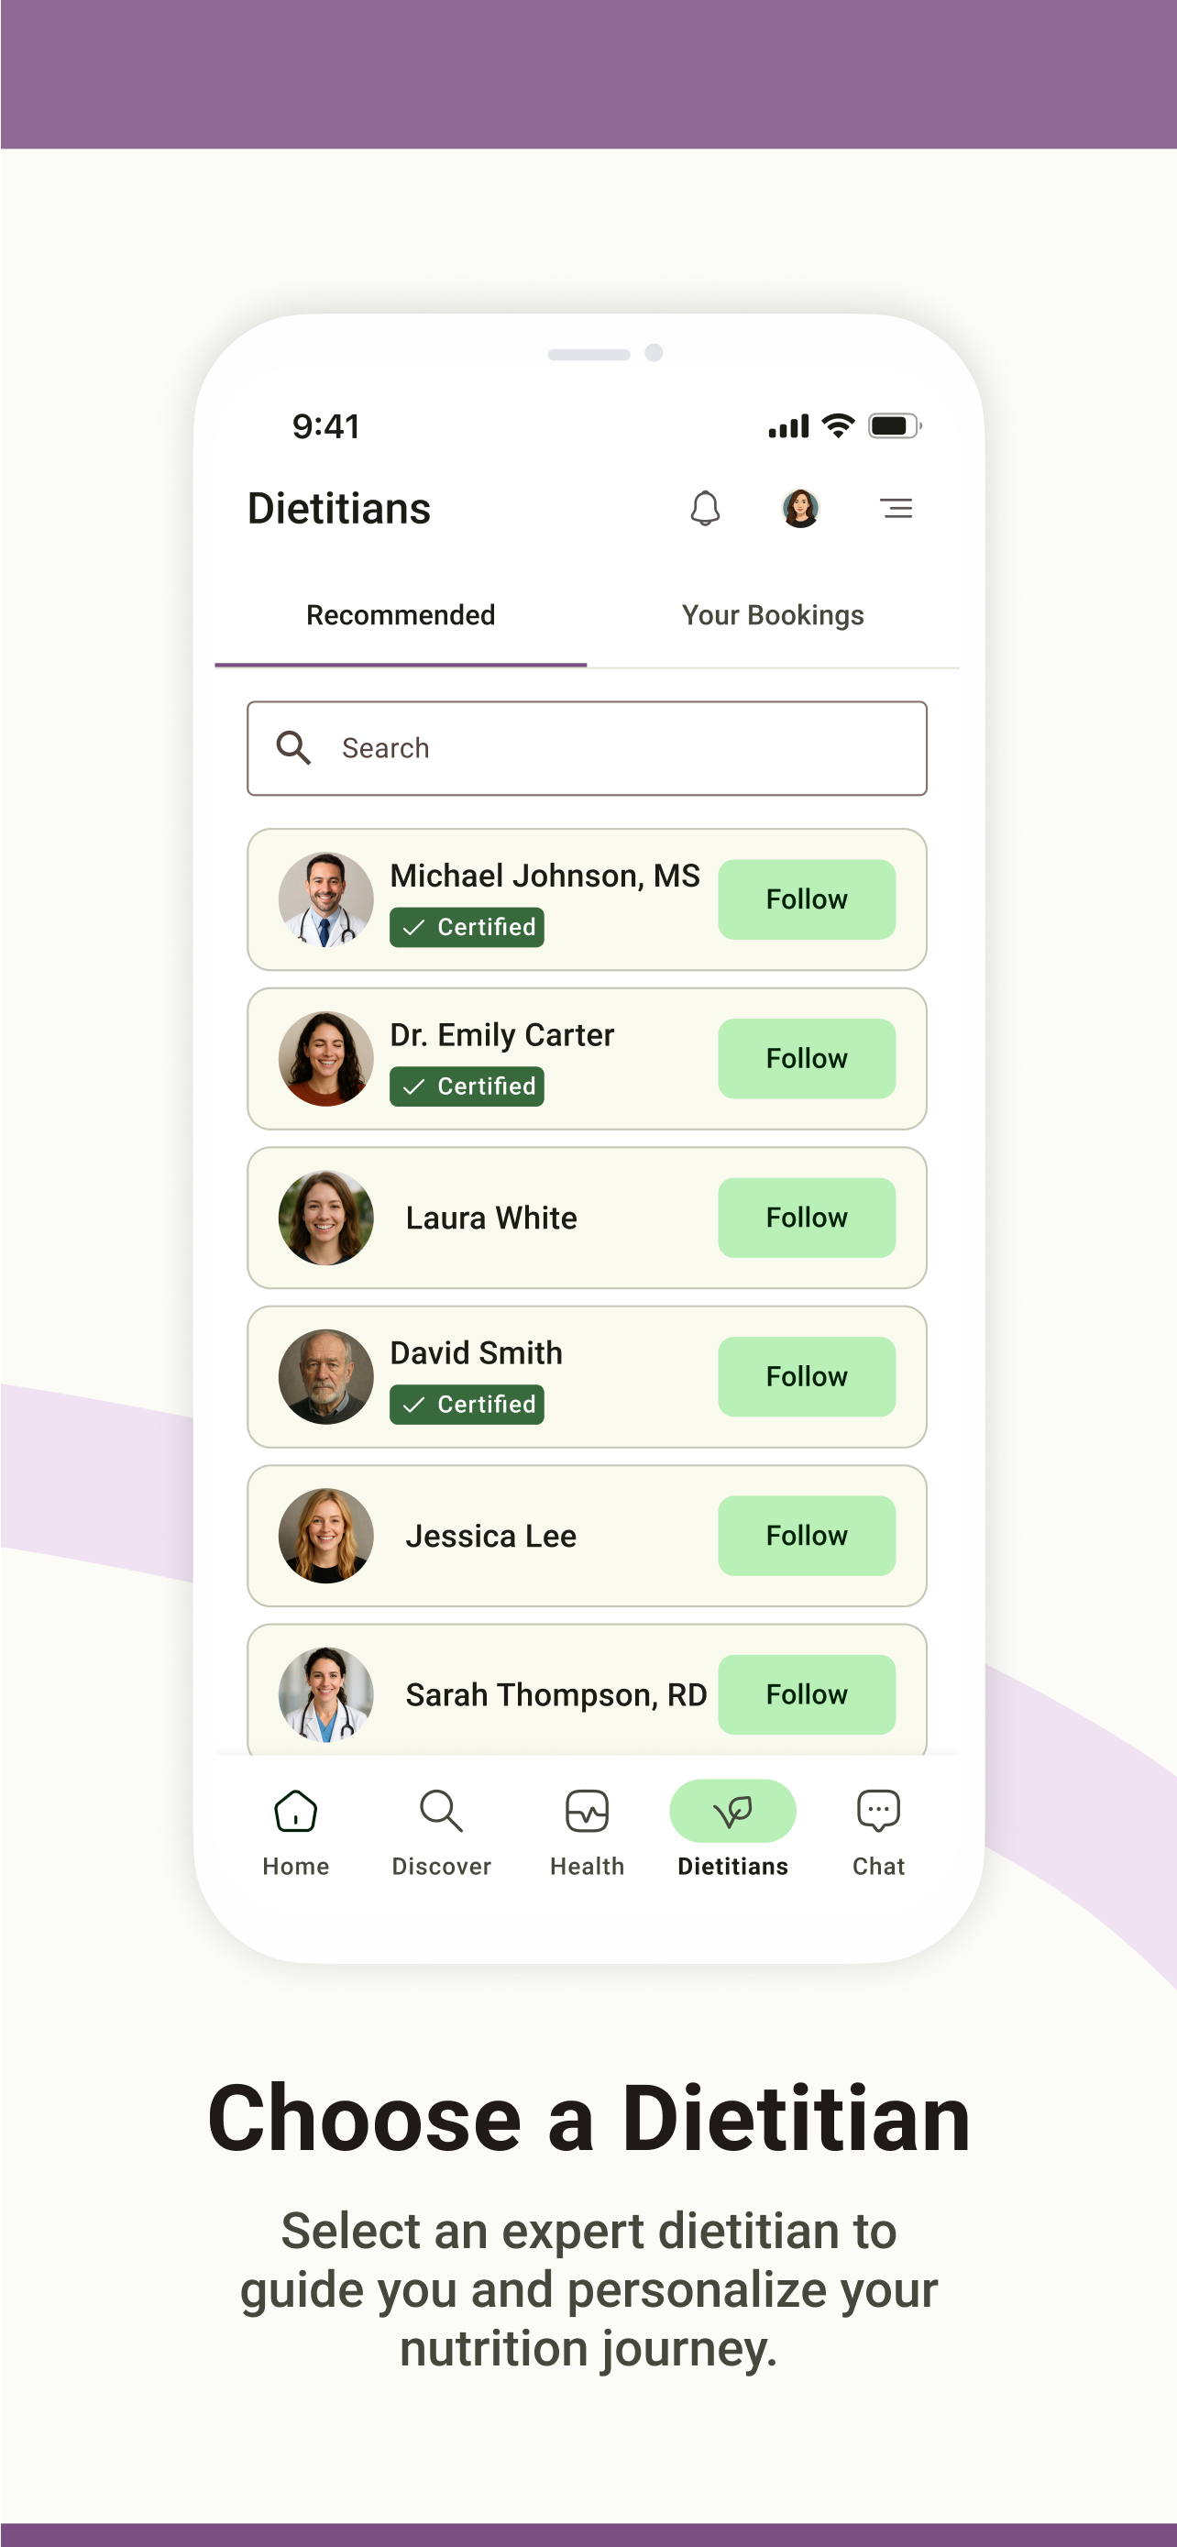Follow Sarah Thompson, RD
Viewport: 1177px width, 2547px height.
click(807, 1694)
